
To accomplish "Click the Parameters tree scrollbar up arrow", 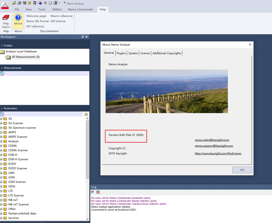I will (87, 119).
